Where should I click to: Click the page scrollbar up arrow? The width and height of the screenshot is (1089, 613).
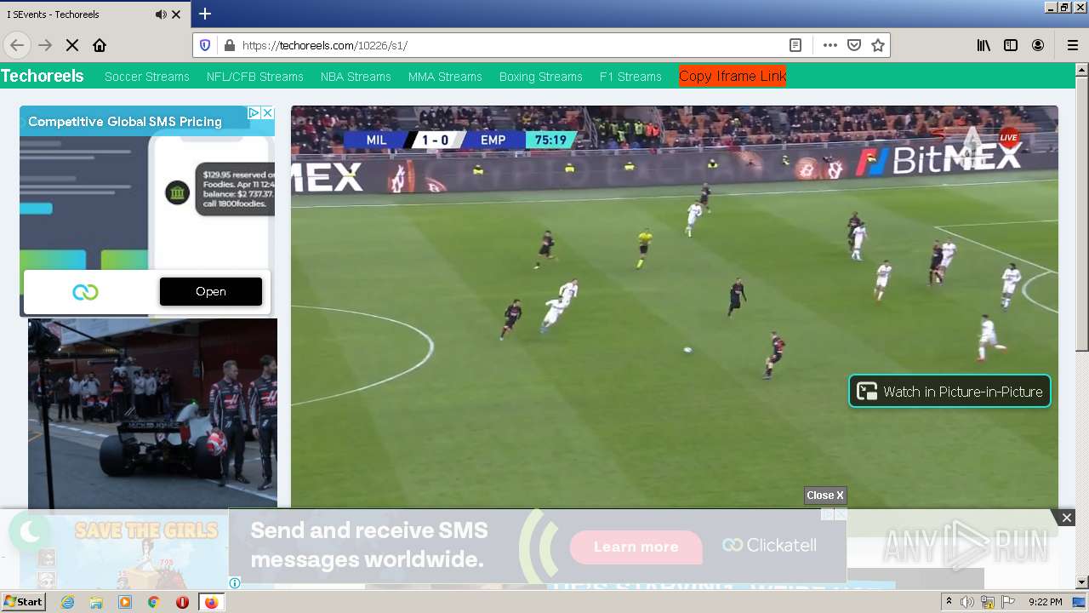pyautogui.click(x=1081, y=70)
